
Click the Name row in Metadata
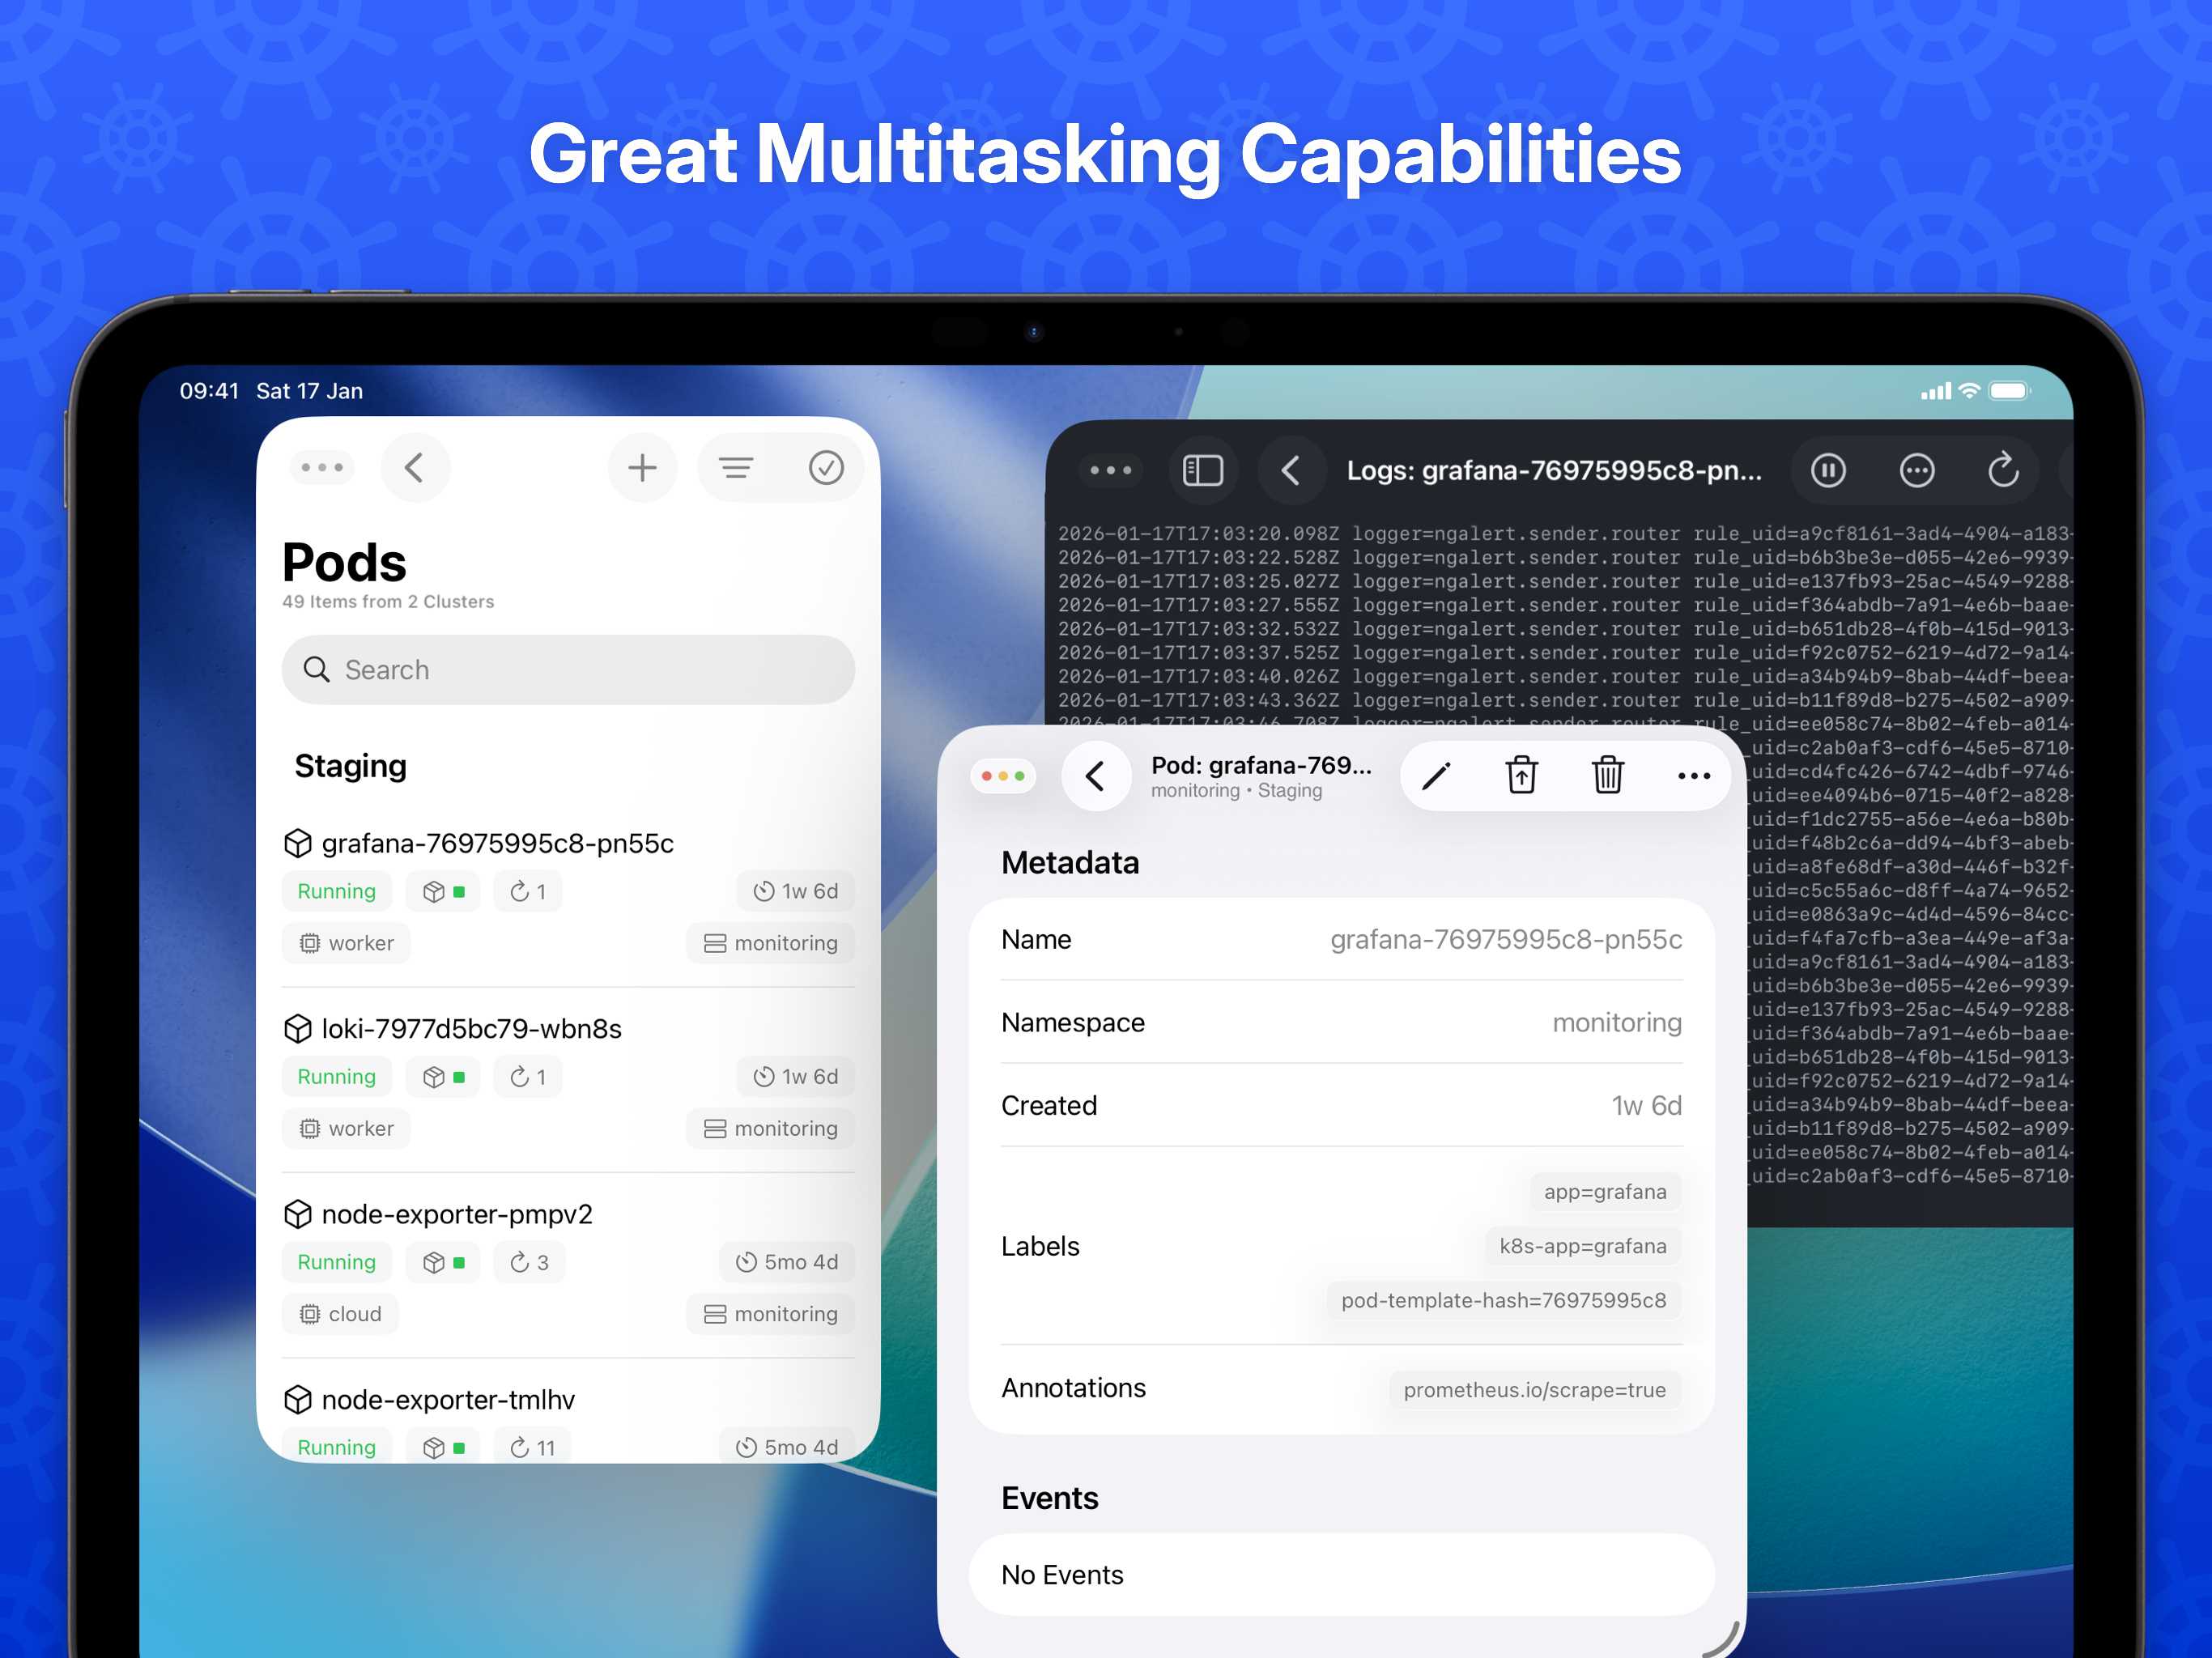tap(1342, 941)
